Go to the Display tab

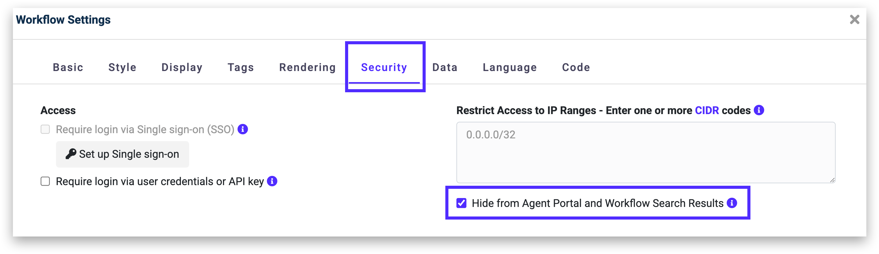coord(182,67)
